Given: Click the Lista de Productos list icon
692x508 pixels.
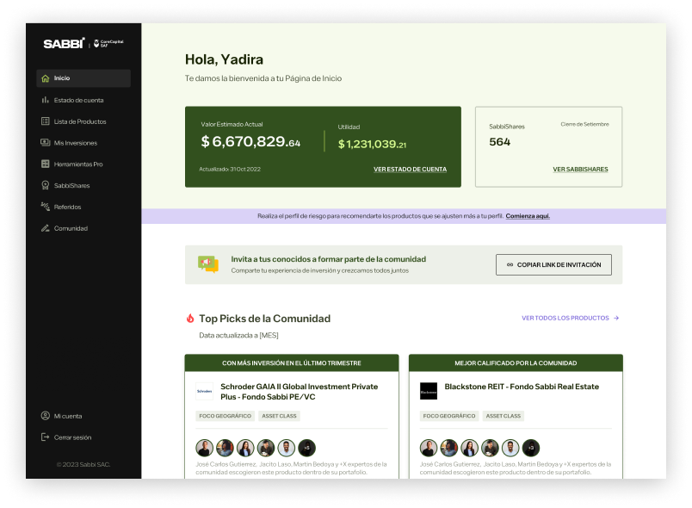Looking at the screenshot, I should click(45, 121).
